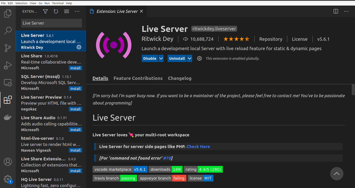Open the Accounts icon menu
355x188 pixels.
click(8, 162)
